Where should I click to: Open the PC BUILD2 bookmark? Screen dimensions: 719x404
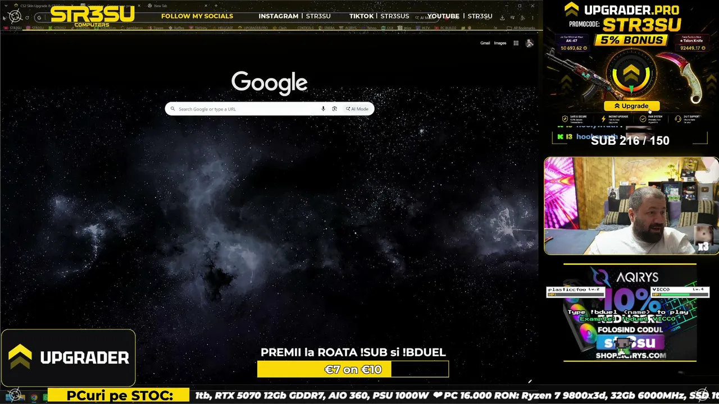(x=446, y=27)
